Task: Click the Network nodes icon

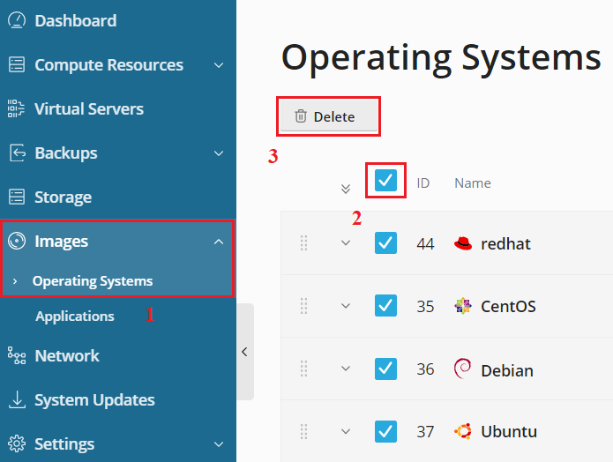Action: tap(17, 355)
